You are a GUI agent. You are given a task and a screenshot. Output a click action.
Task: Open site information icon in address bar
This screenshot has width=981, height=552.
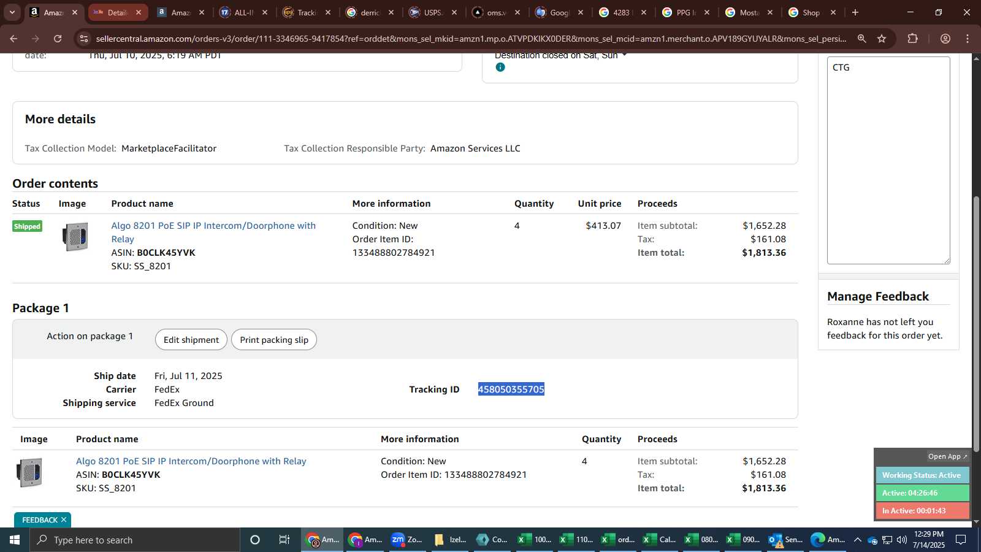84,39
